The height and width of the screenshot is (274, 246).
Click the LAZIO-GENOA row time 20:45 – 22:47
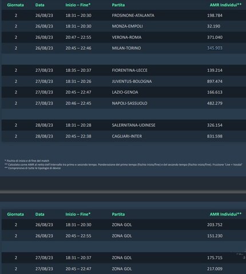tap(78, 92)
